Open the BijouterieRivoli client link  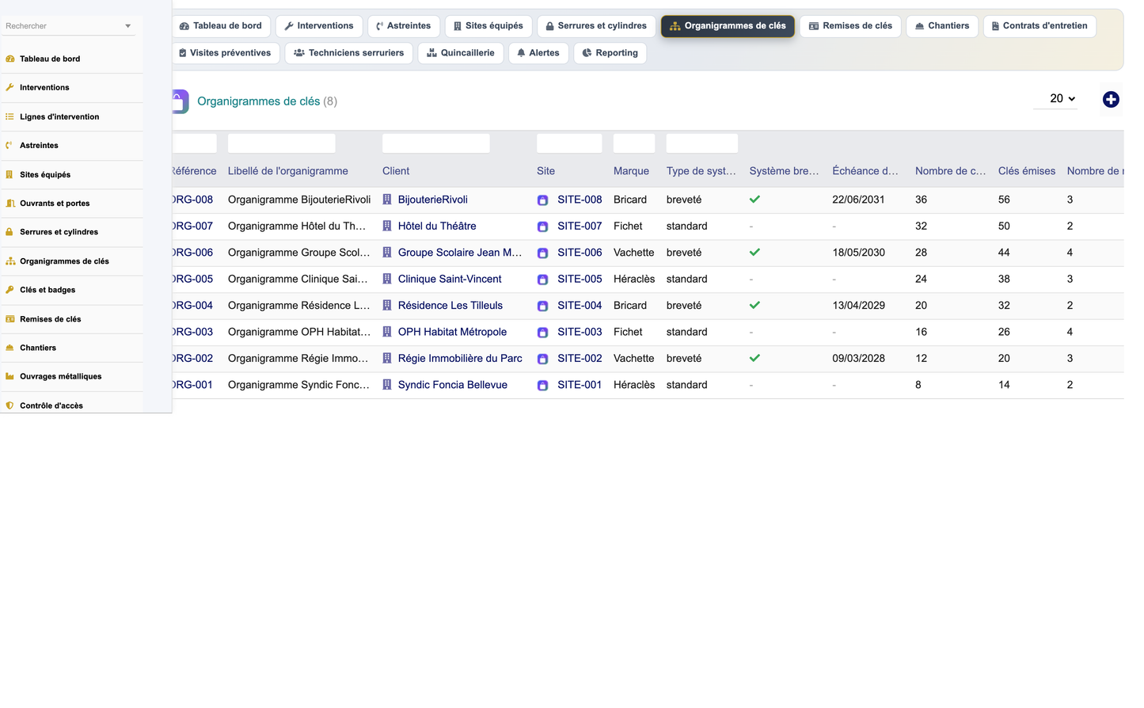pyautogui.click(x=432, y=200)
